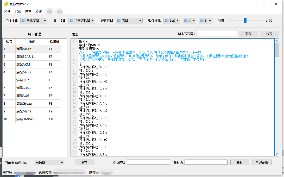
Task: Expand the pause key dropdown showing 5
Action: point(206,21)
